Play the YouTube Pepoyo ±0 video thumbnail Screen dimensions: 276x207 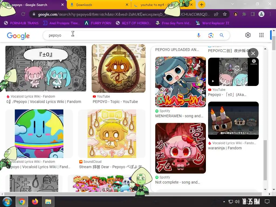(x=233, y=72)
